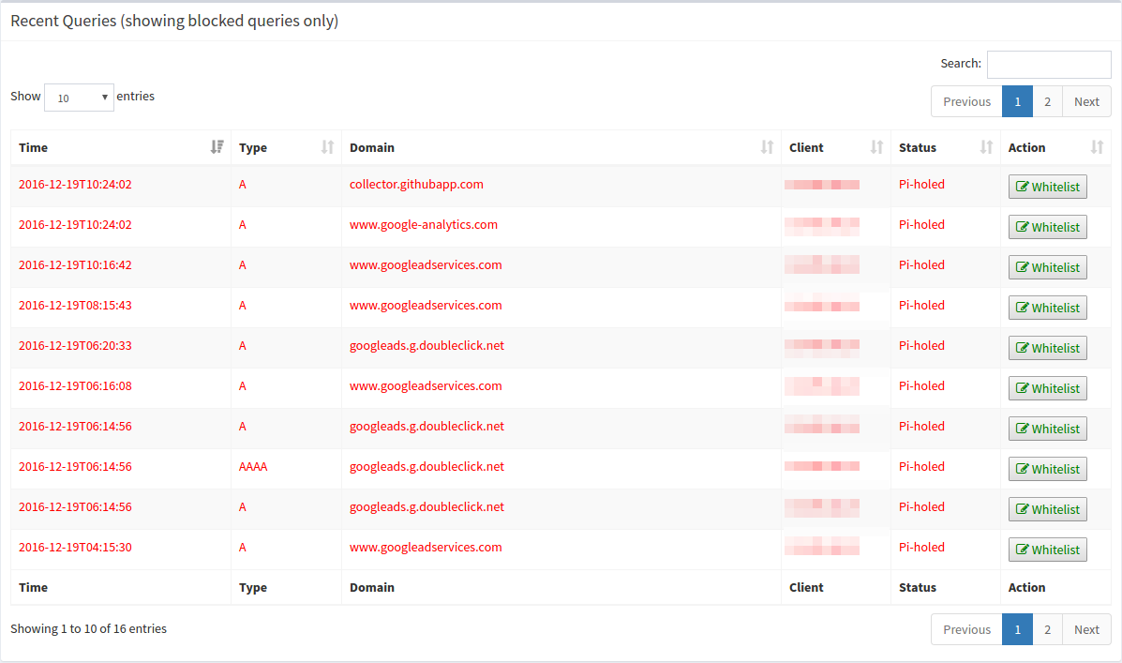Screen dimensions: 1122x663
Task: Whitelist the 06:20:33 googleads.g.doubleclick.net query
Action: 1047,348
